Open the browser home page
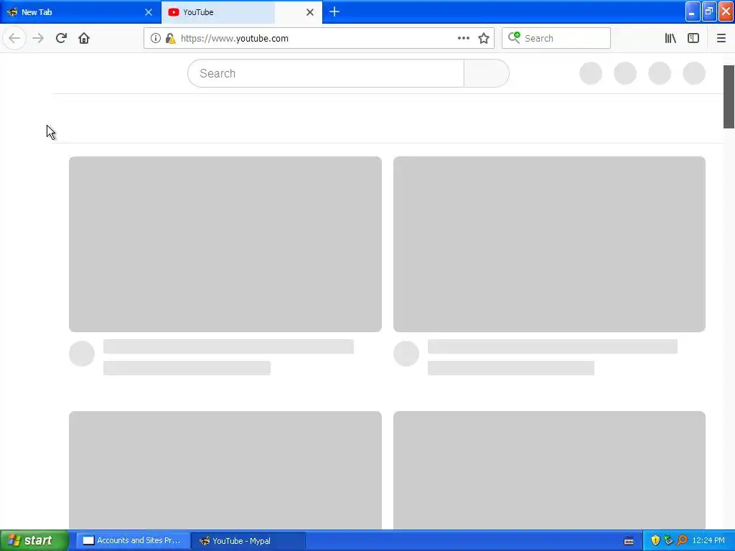735x551 pixels. [84, 38]
